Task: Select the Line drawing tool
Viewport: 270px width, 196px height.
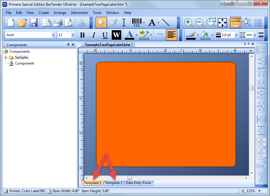Action: click(x=166, y=23)
